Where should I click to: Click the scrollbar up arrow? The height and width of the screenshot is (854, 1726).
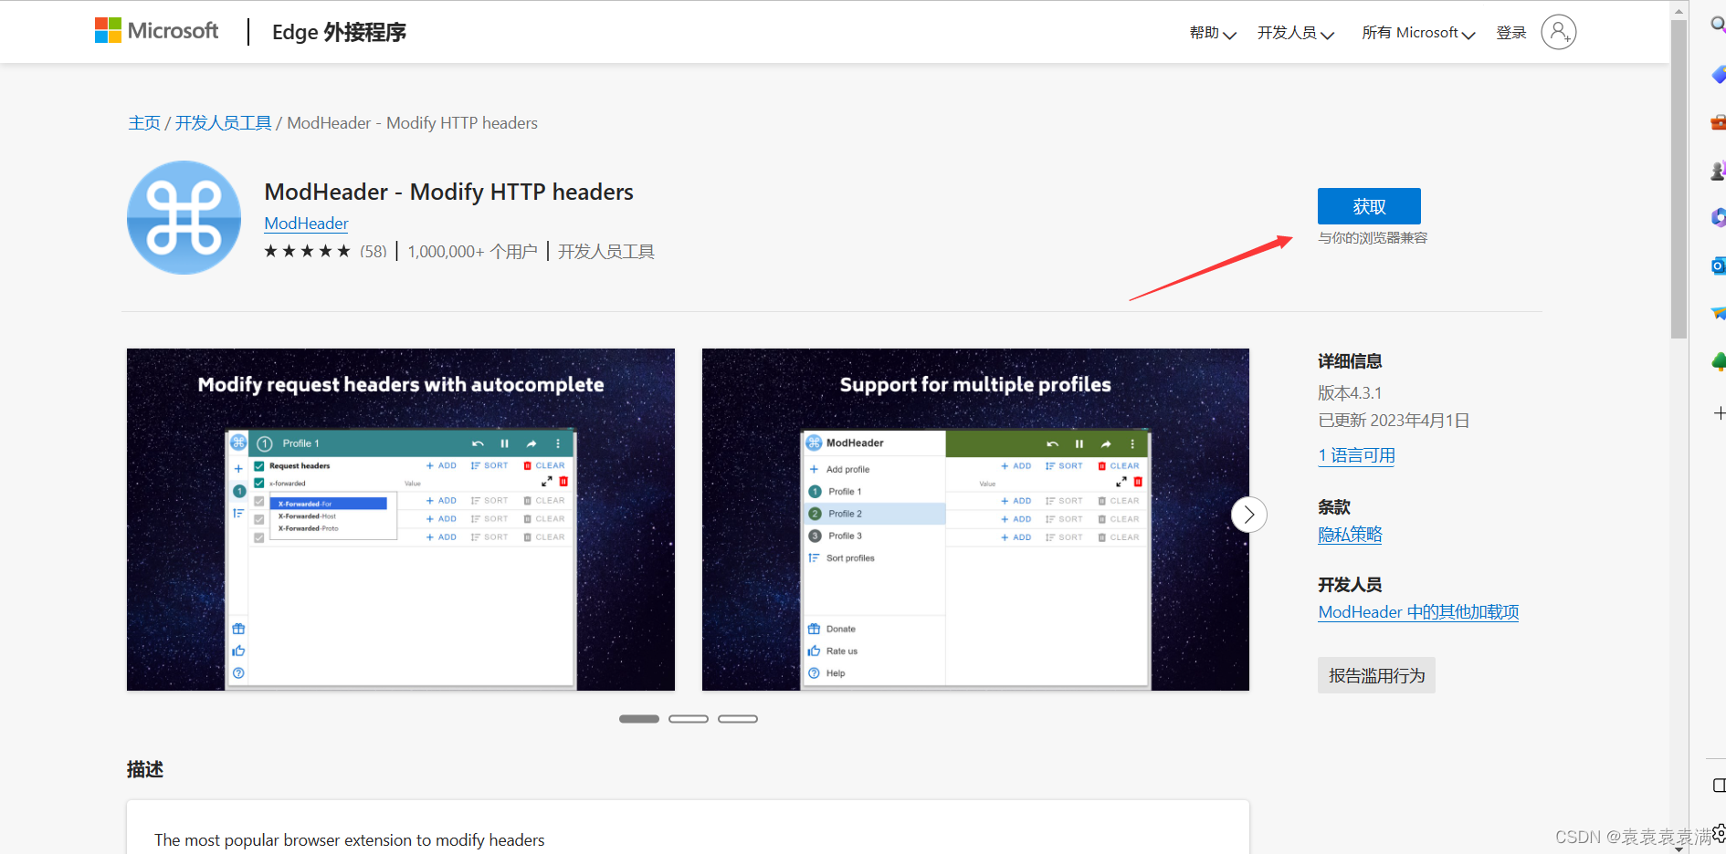click(x=1679, y=10)
